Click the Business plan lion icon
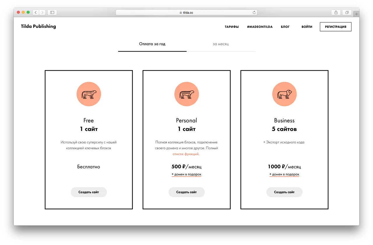Image resolution: width=373 pixels, height=245 pixels. point(284,94)
